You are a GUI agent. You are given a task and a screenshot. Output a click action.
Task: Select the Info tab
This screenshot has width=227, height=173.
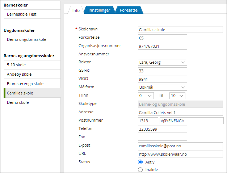tap(76, 10)
